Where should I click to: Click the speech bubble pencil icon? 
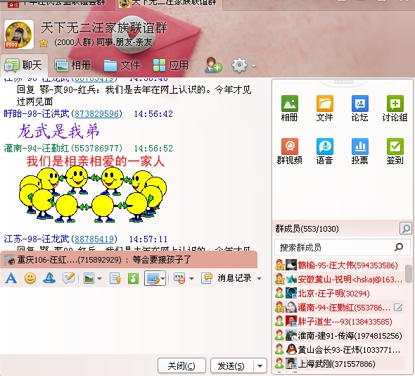(x=68, y=278)
